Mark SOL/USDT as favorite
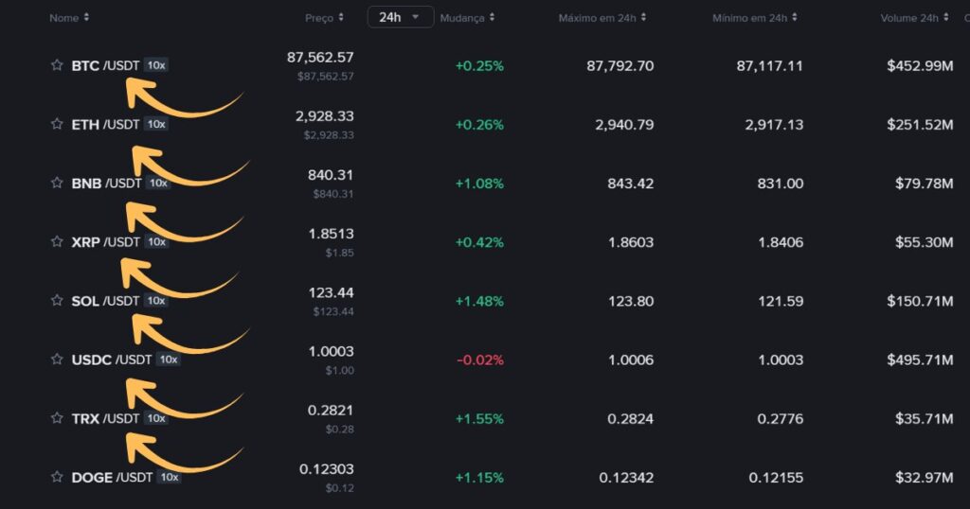 [57, 300]
